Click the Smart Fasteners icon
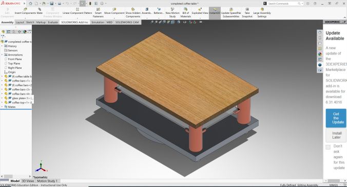Image resolution: width=347 pixels, height=187 pixels. (x=98, y=9)
